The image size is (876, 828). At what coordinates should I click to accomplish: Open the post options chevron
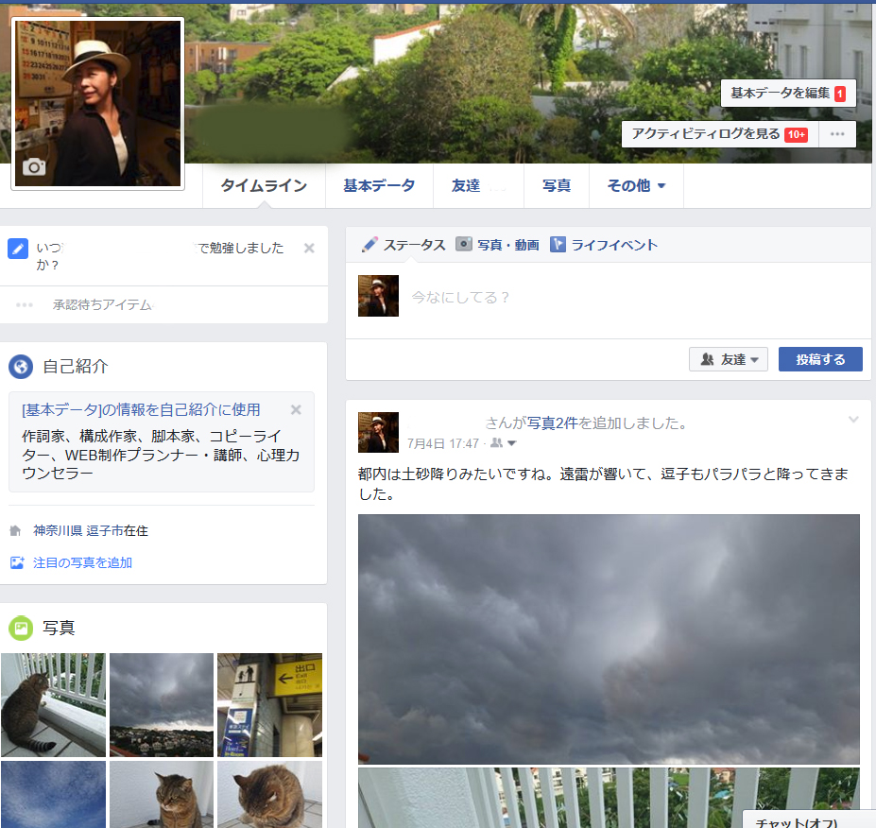(853, 420)
